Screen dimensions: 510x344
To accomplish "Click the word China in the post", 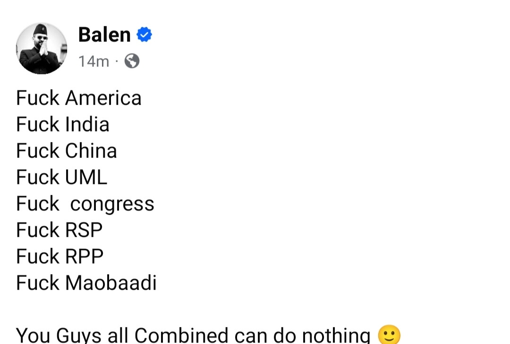I will coord(91,151).
